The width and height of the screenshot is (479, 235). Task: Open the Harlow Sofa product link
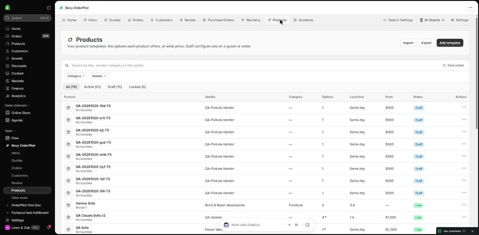tap(85, 203)
